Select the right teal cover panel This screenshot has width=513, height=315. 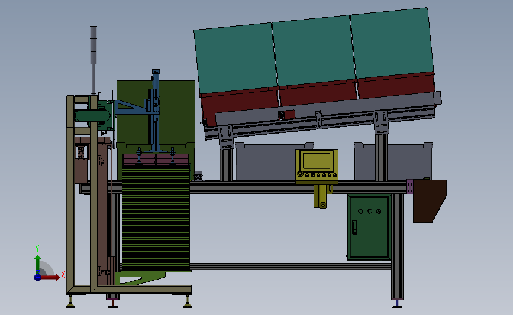point(392,43)
